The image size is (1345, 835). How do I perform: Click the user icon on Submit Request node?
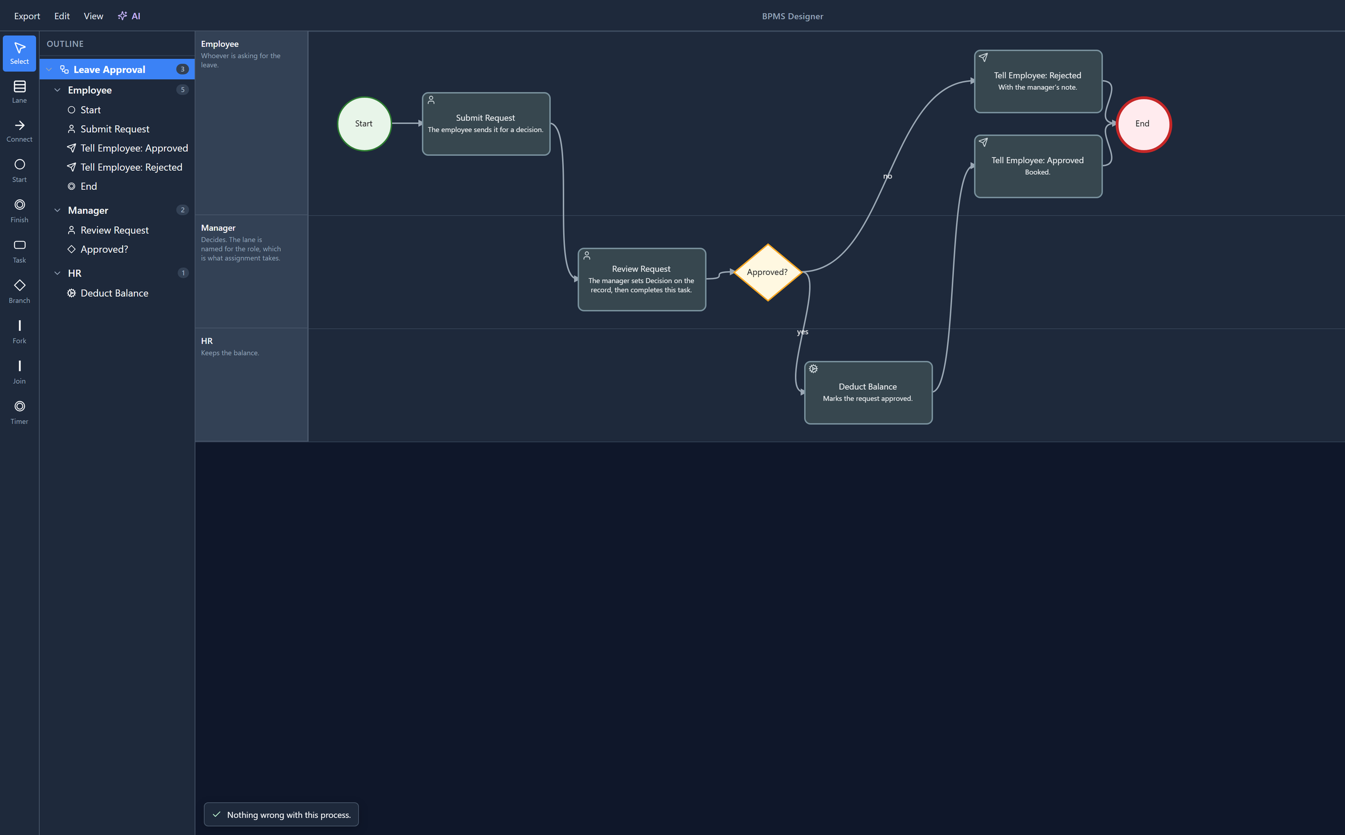click(431, 100)
